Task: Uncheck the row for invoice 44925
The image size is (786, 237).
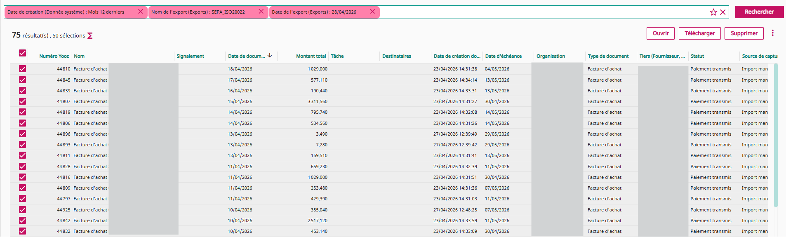Action: coord(22,210)
